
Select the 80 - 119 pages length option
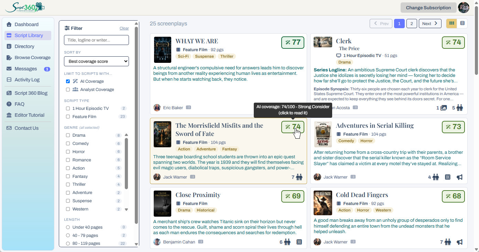[68, 243]
